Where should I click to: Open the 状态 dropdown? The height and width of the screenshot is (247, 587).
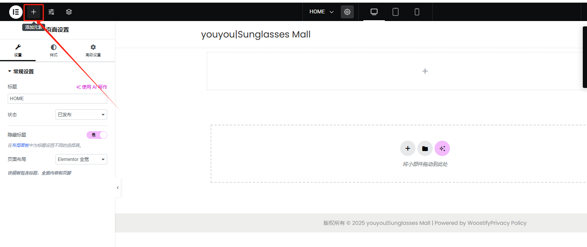click(x=81, y=115)
